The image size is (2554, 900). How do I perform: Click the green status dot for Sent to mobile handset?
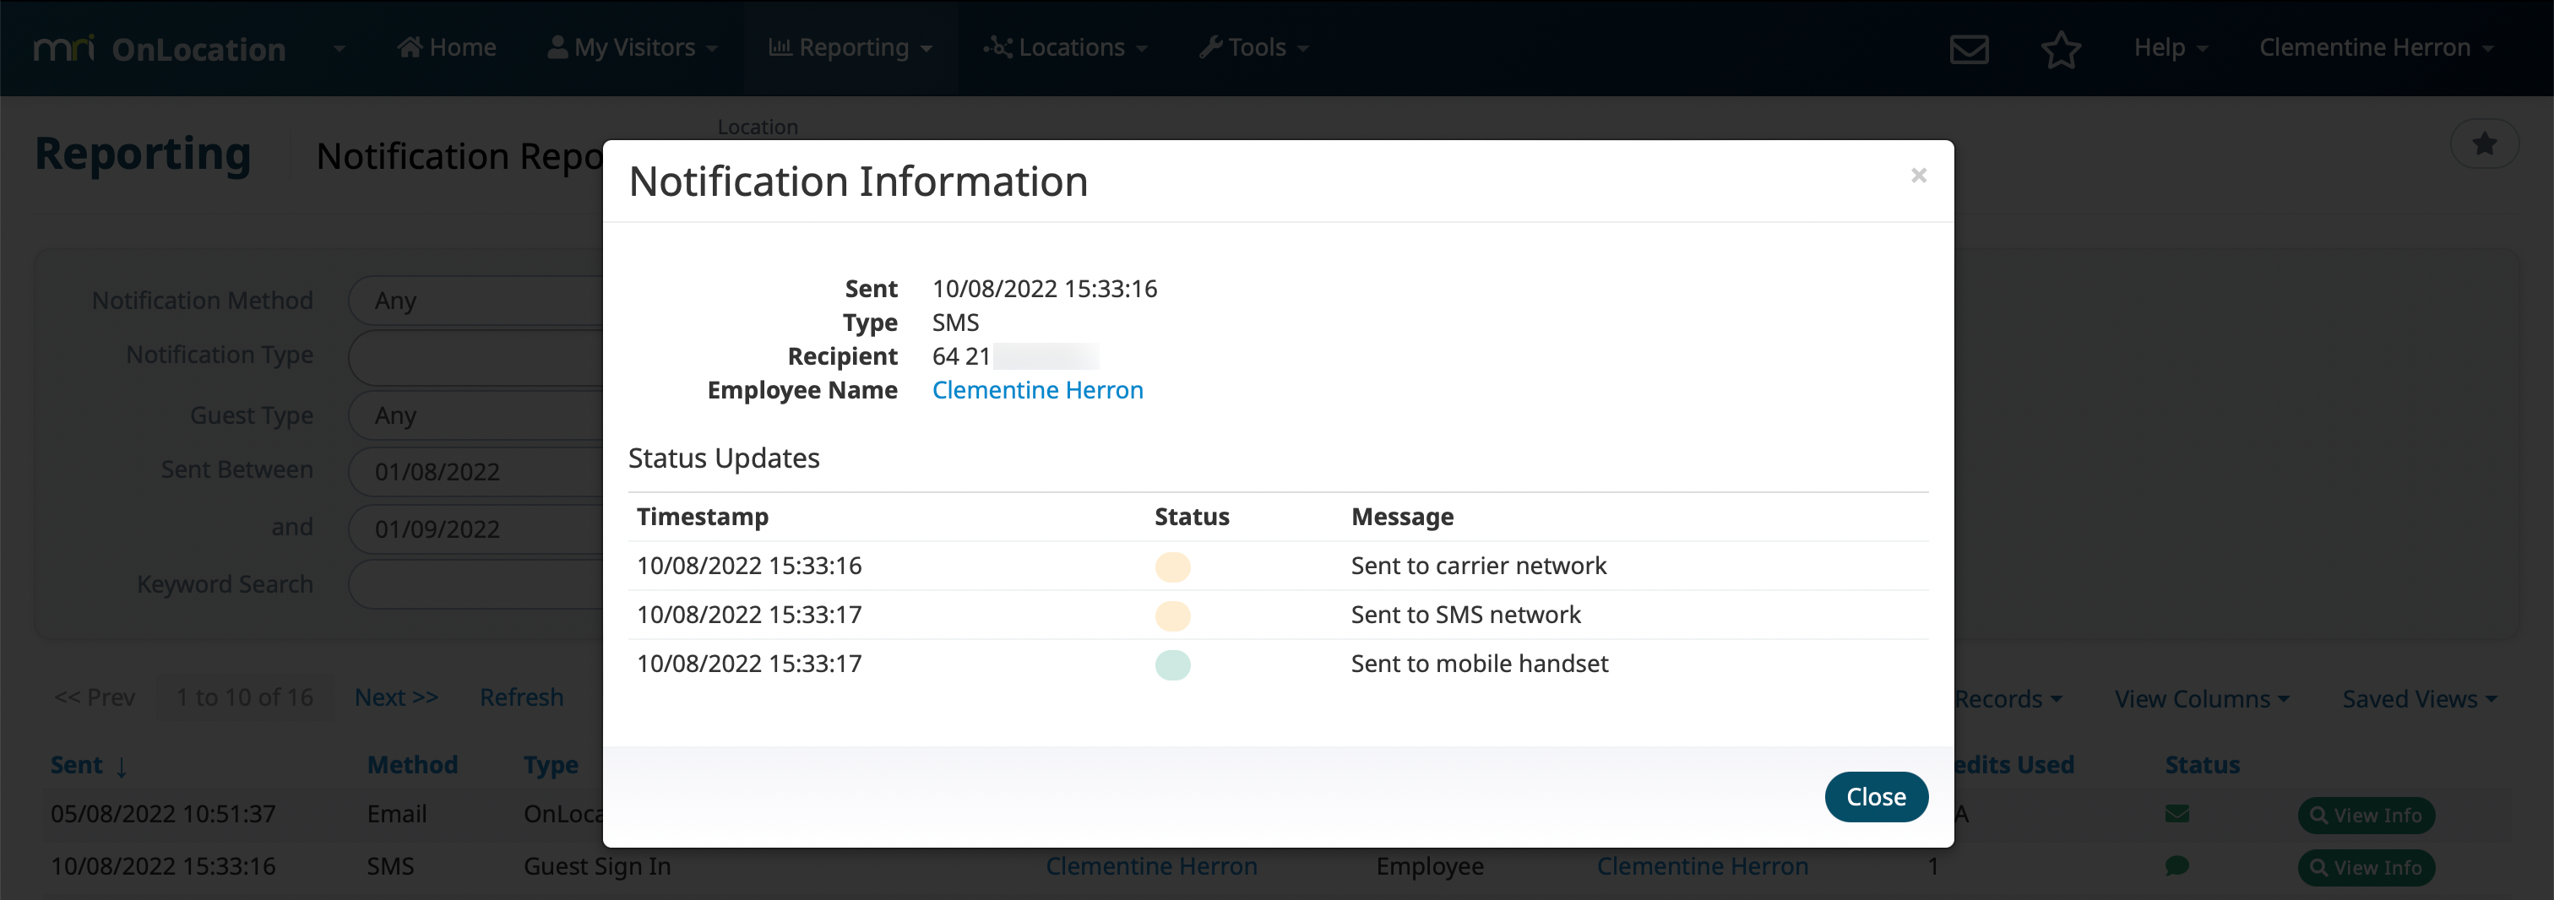[1173, 665]
